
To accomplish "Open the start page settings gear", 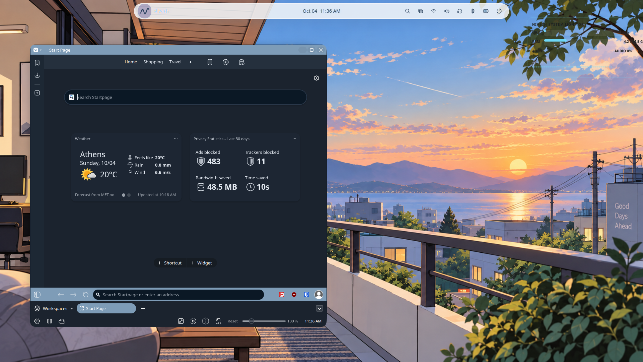I will tap(316, 78).
